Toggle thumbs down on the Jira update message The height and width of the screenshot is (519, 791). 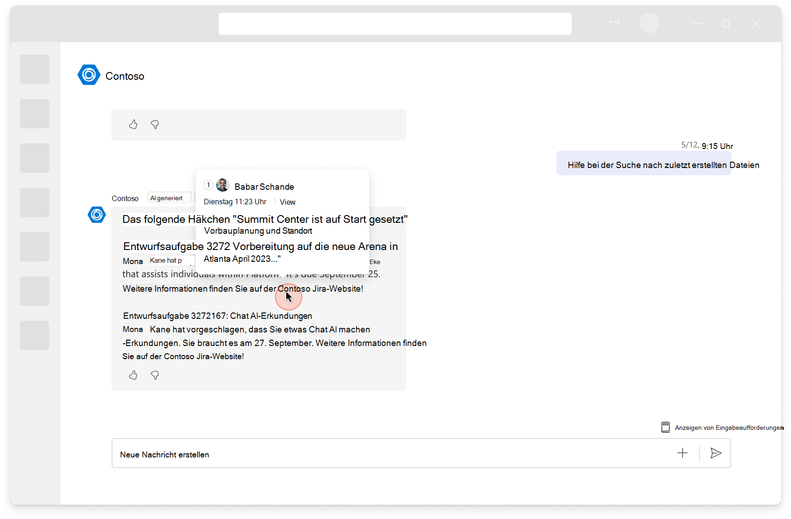tap(154, 375)
